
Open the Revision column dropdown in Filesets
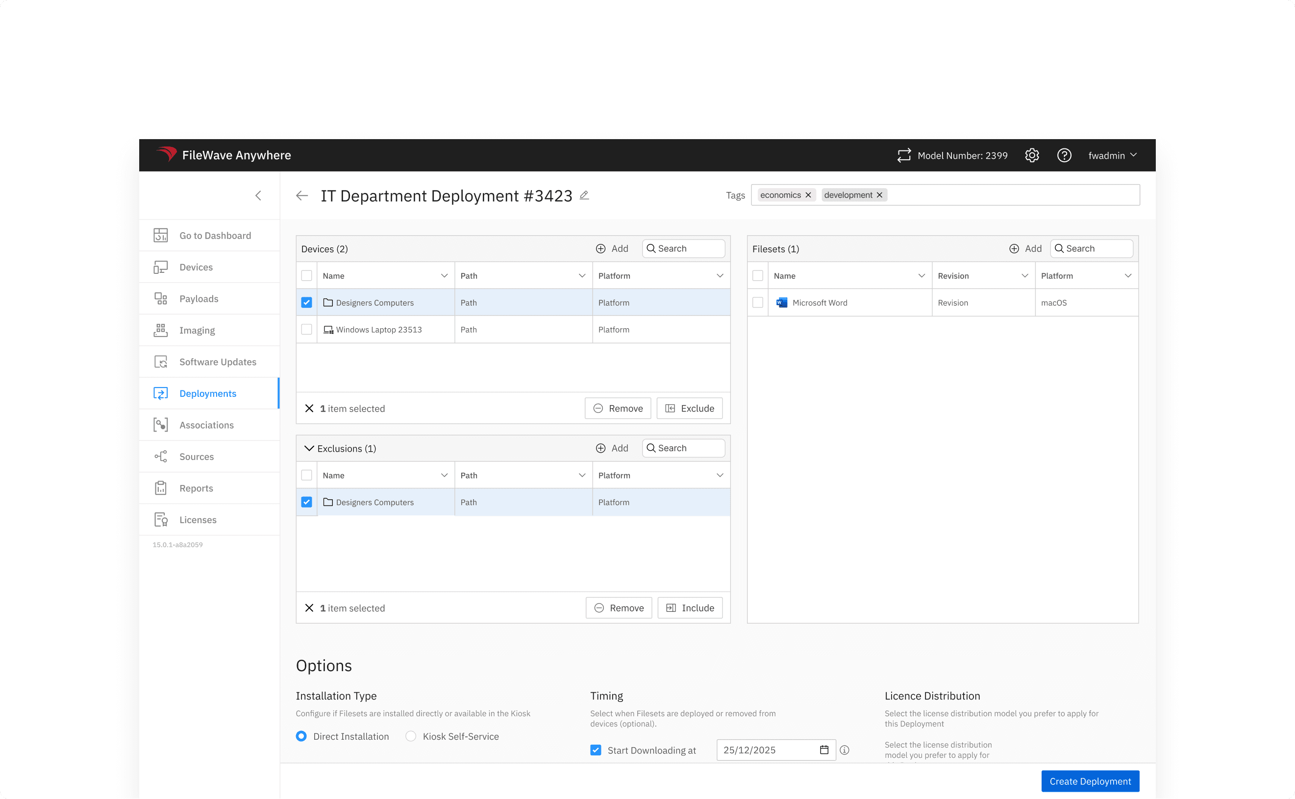pos(1024,276)
